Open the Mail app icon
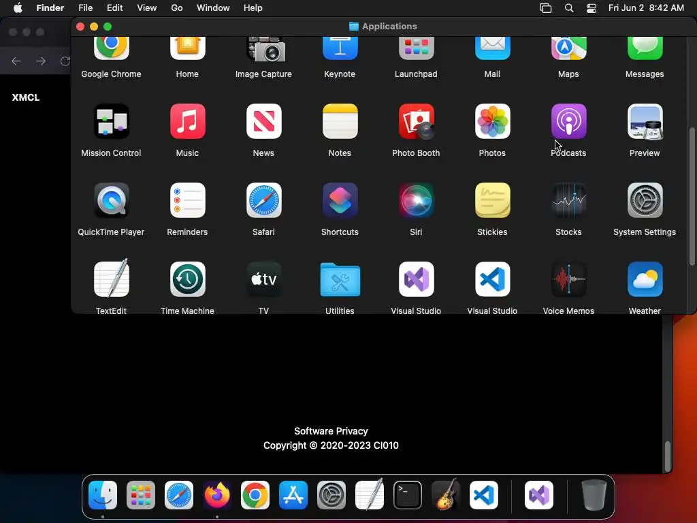This screenshot has width=697, height=523. click(493, 48)
